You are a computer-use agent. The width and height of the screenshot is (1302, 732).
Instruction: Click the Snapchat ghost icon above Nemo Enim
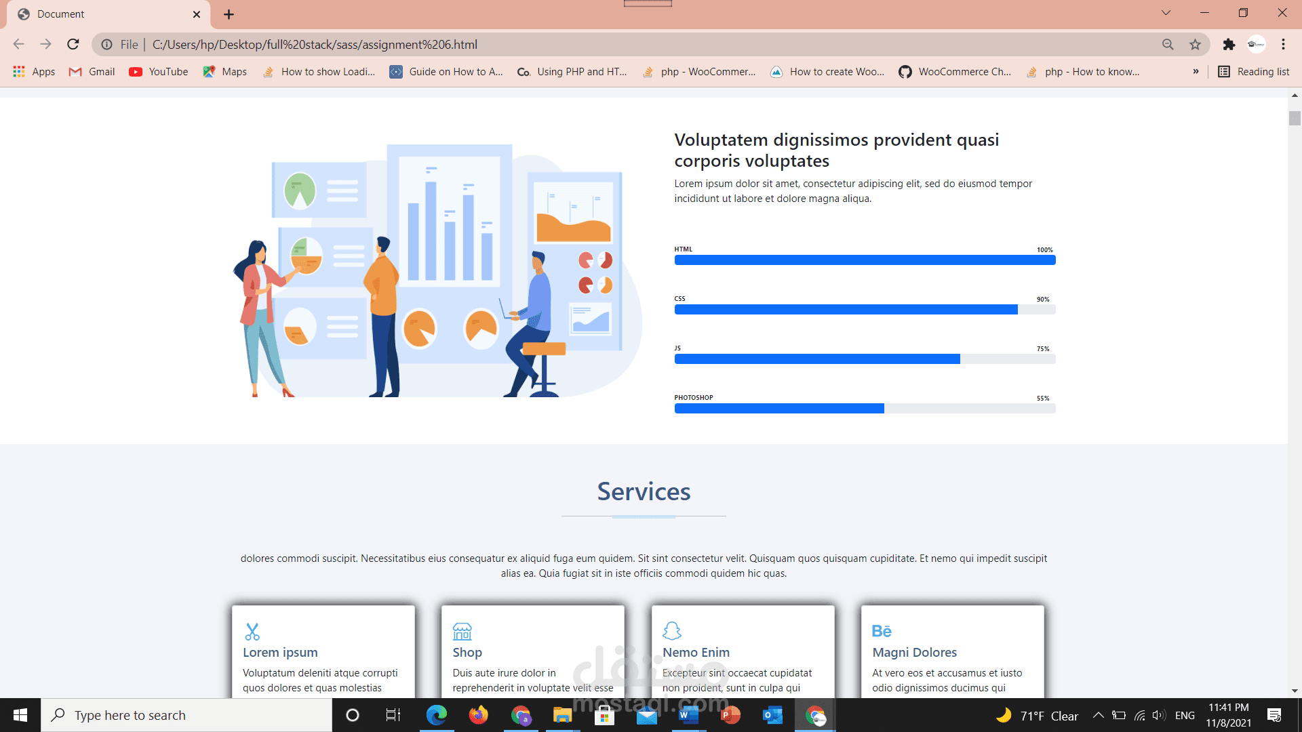tap(672, 631)
